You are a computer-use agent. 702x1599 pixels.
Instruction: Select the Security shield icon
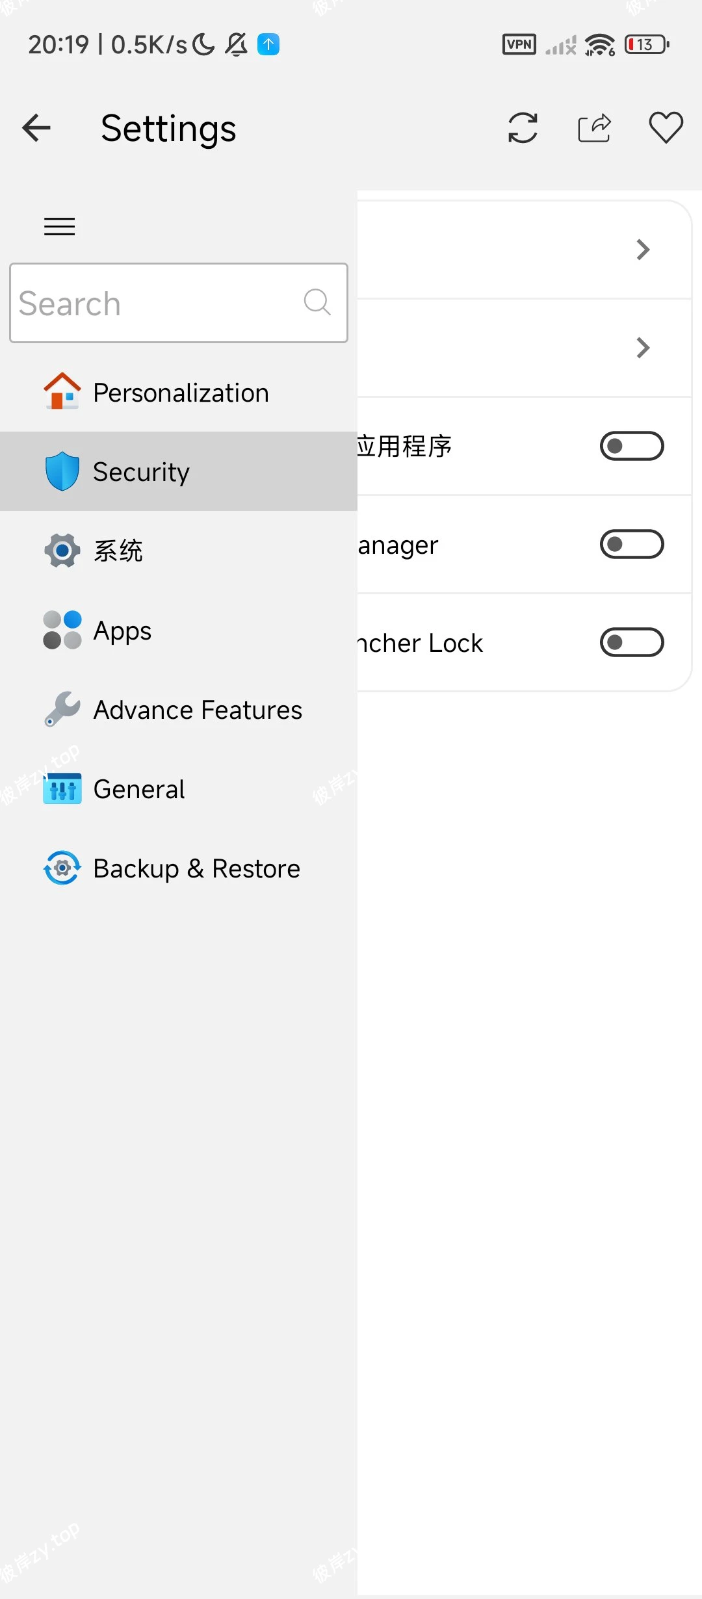(x=62, y=471)
